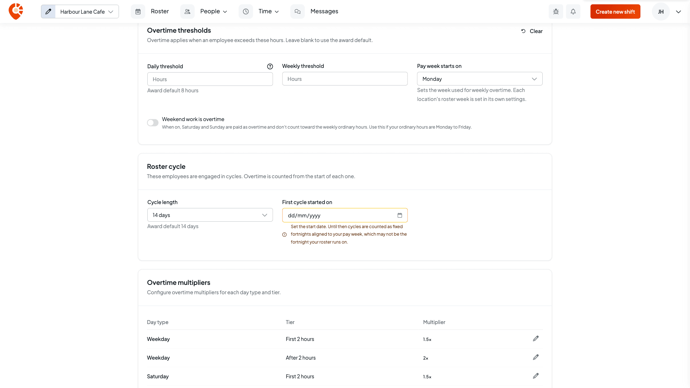The image size is (690, 388).
Task: Focus the Weekly threshold hours field
Action: 345,79
